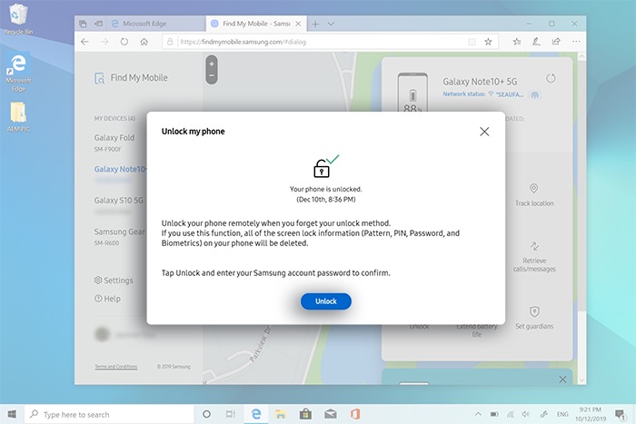
Task: Click the browser forward arrow
Action: pos(104,42)
